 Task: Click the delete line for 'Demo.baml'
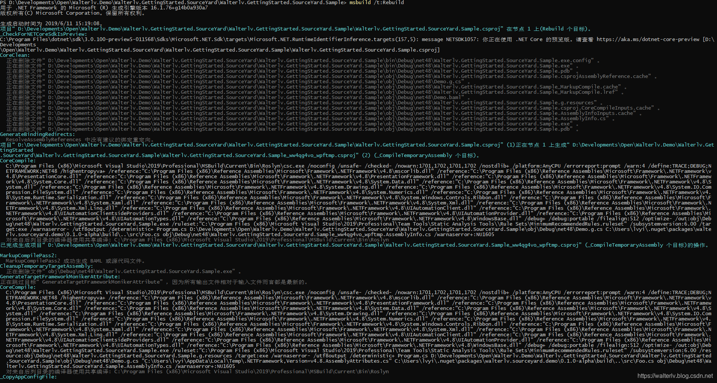pyautogui.click(x=238, y=97)
